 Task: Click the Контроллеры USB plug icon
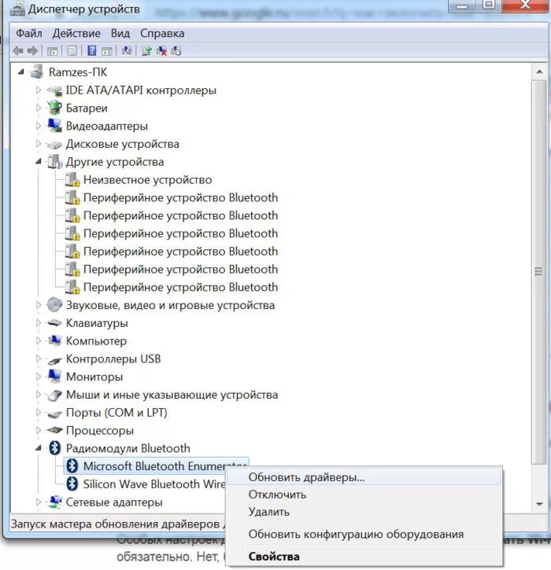(54, 360)
